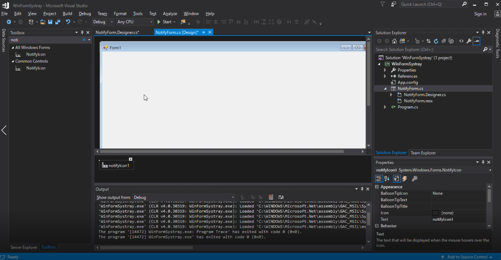Open the Debug solution configuration dropdown
Screen dimensions: 501x260
(103, 22)
